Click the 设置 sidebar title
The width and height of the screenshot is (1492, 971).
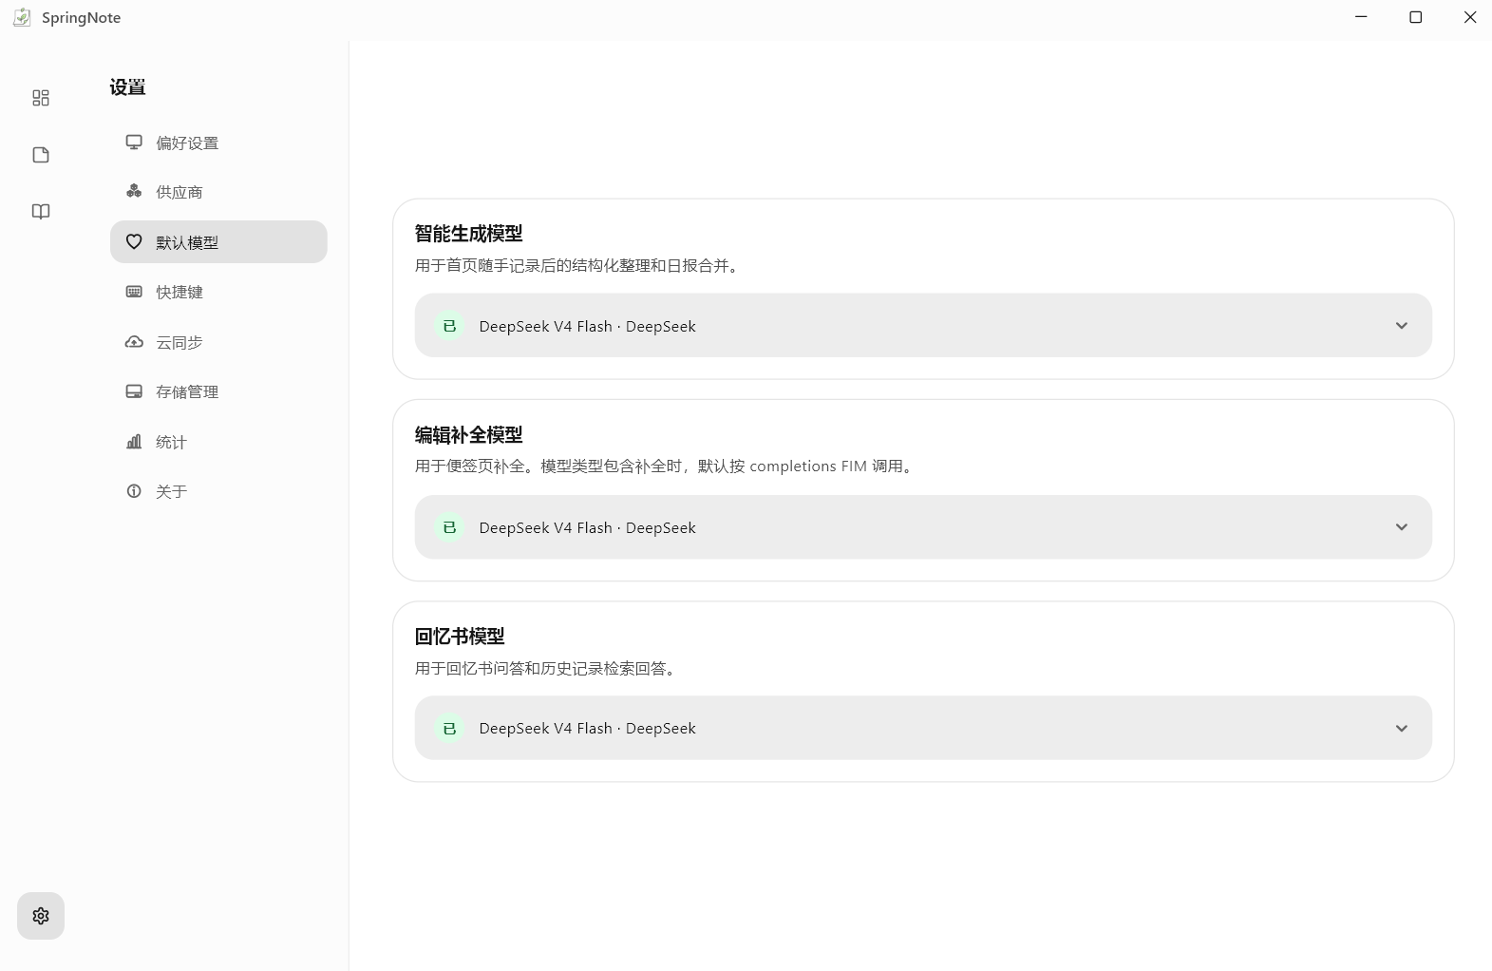click(x=127, y=87)
